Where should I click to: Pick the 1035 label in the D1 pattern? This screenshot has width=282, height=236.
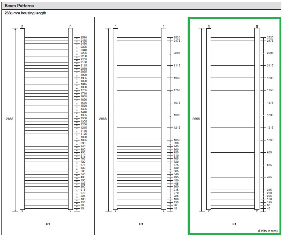177,140
